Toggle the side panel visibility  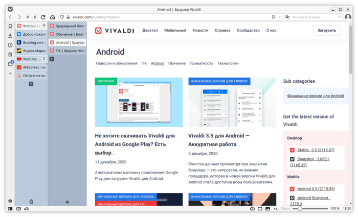click(10, 209)
